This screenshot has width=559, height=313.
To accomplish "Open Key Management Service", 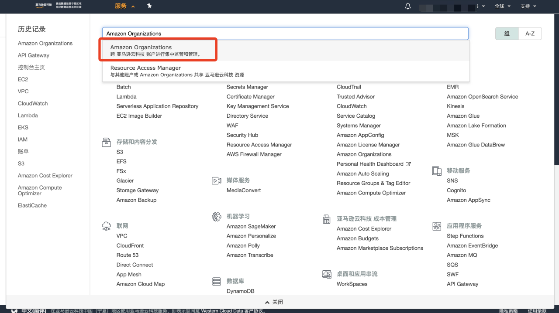I will tap(258, 106).
